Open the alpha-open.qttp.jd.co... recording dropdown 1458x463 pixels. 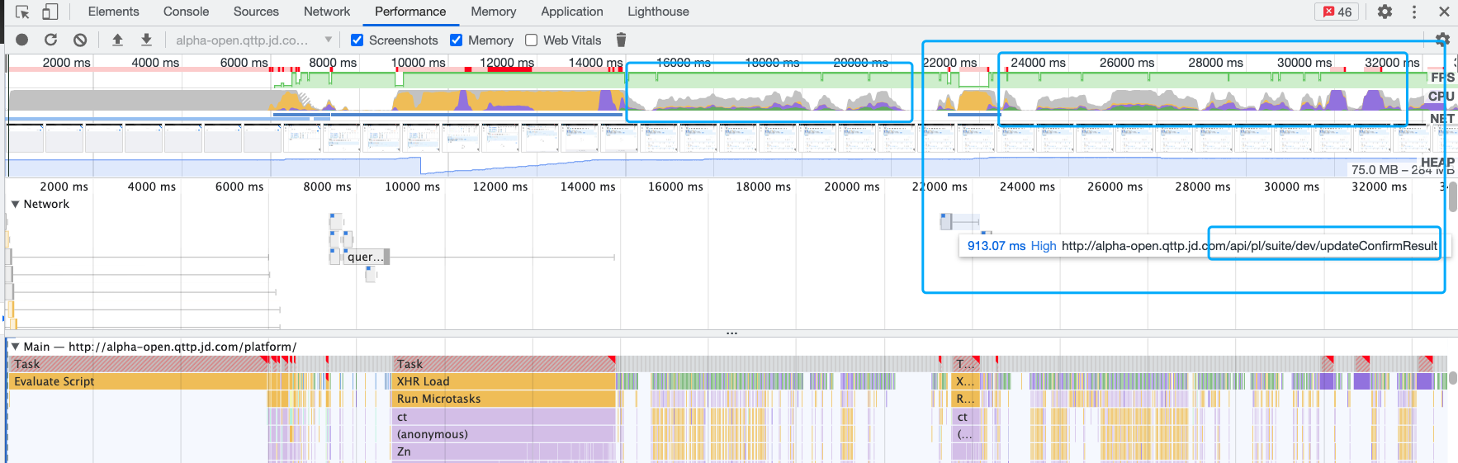click(x=254, y=40)
